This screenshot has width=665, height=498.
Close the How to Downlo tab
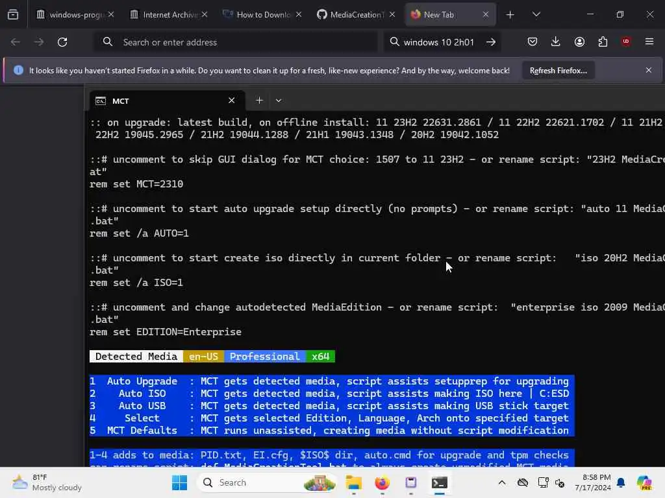(x=299, y=15)
